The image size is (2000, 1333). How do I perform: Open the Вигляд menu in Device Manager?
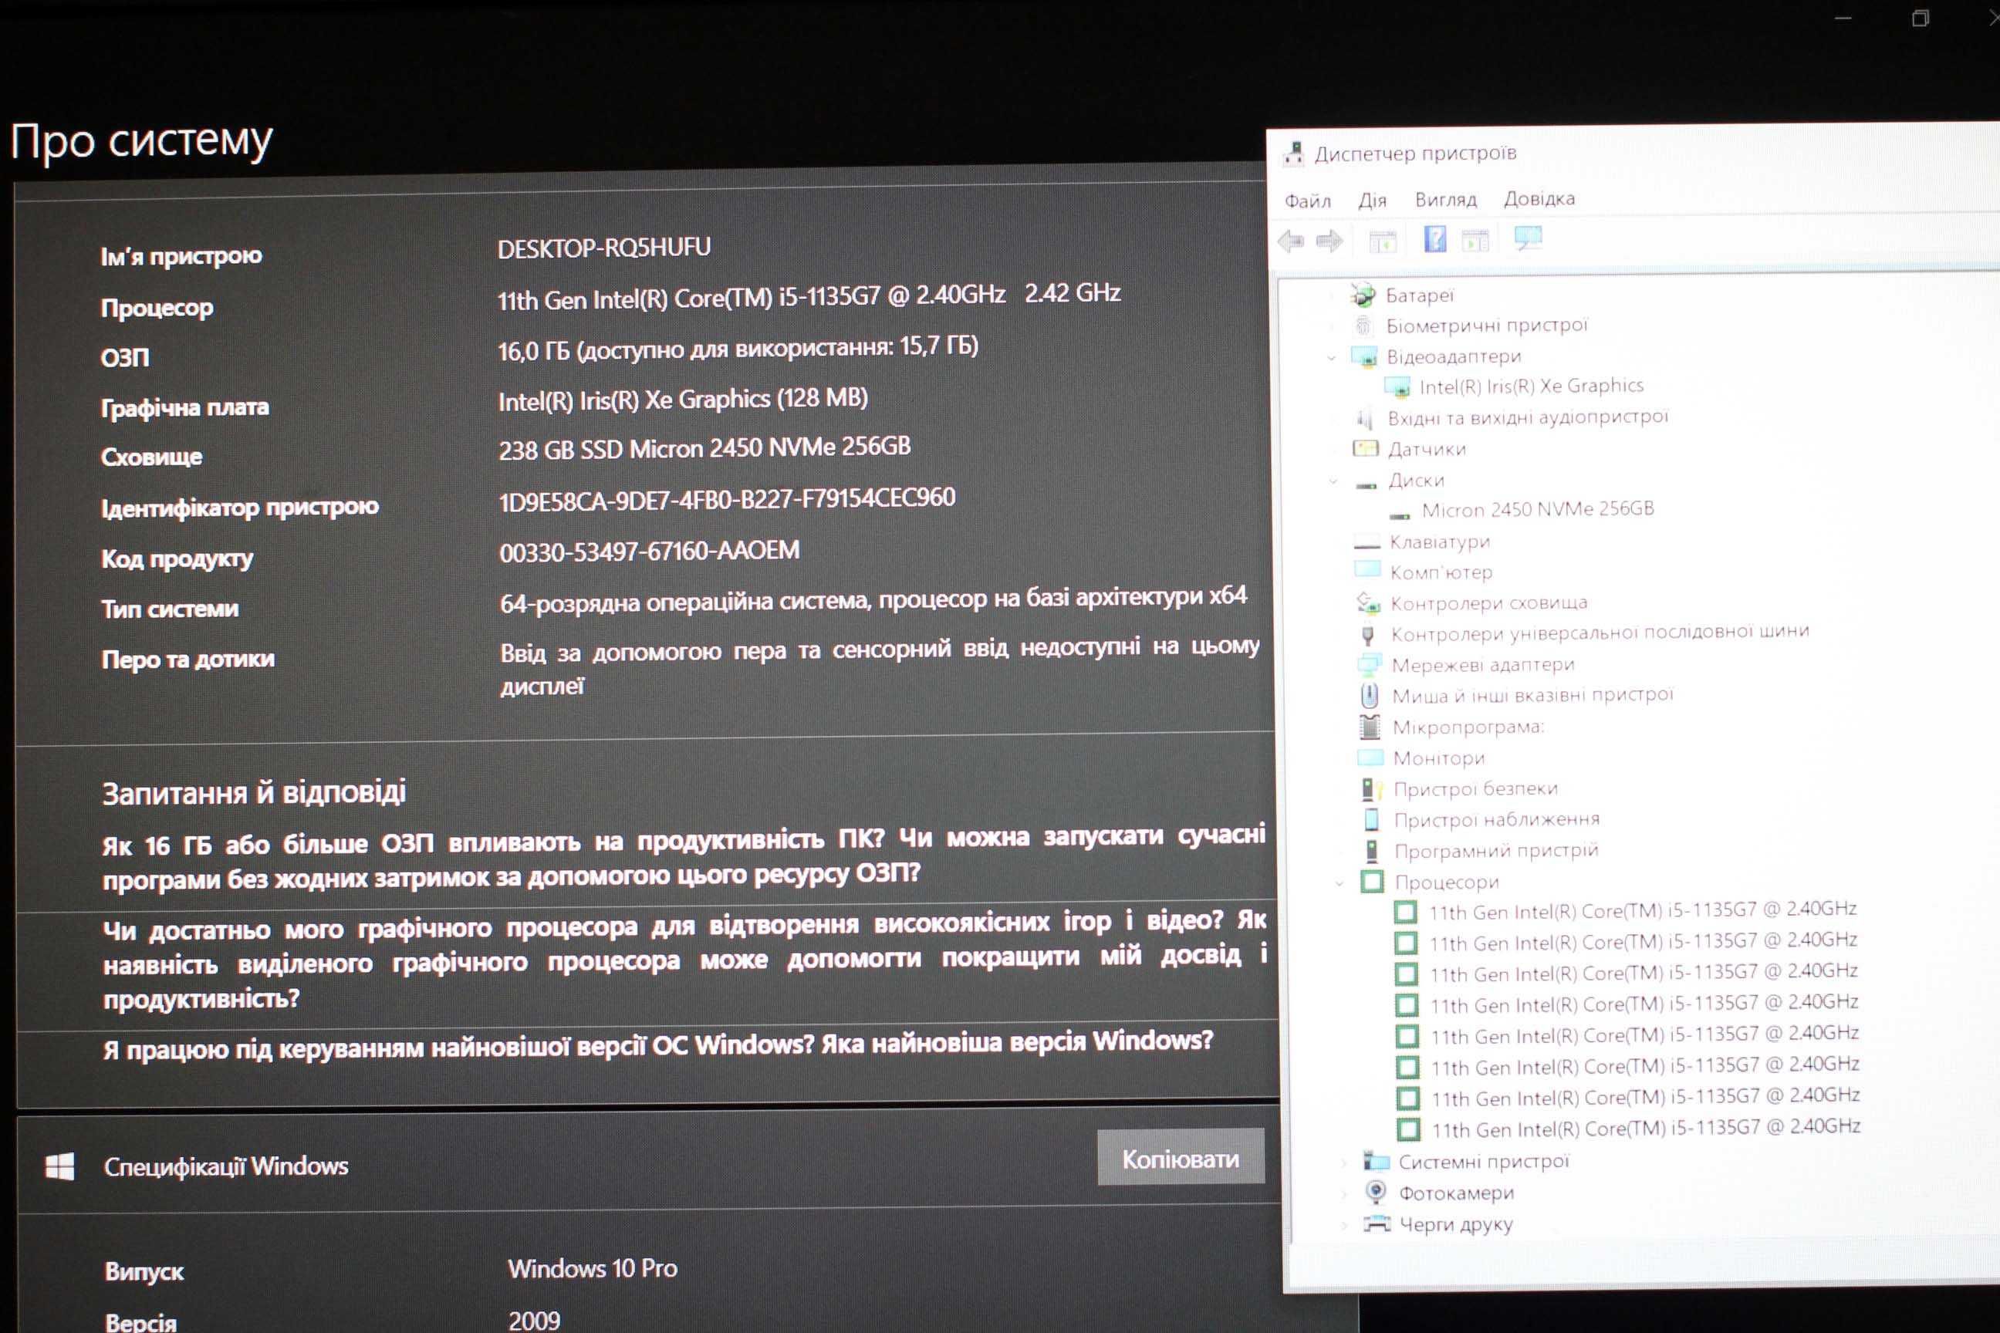point(1445,200)
